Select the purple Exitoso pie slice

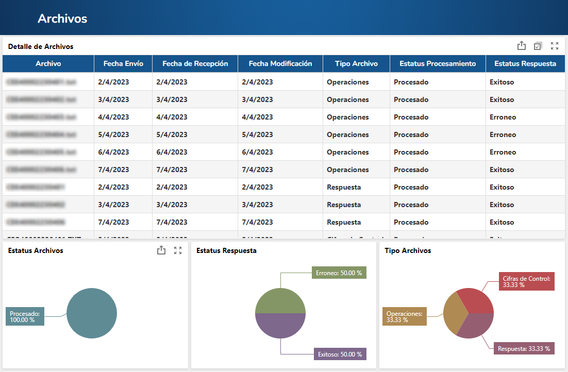point(280,325)
